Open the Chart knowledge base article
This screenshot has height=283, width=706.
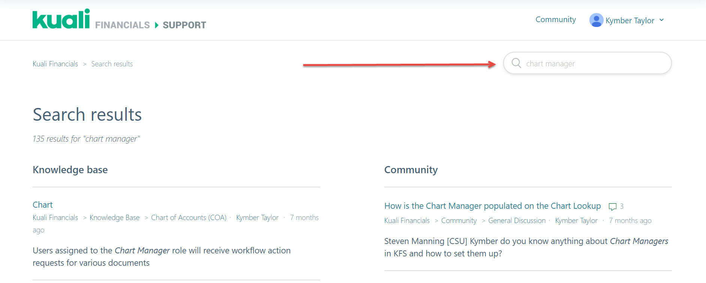coord(43,205)
